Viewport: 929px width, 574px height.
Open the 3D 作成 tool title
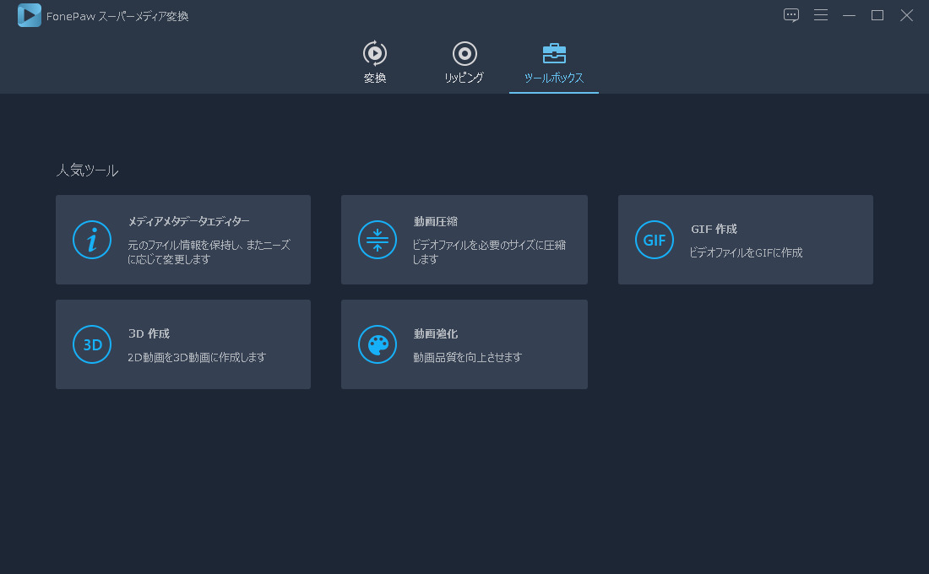[x=149, y=333]
